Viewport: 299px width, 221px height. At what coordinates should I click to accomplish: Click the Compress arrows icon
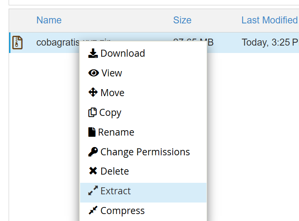click(x=93, y=210)
